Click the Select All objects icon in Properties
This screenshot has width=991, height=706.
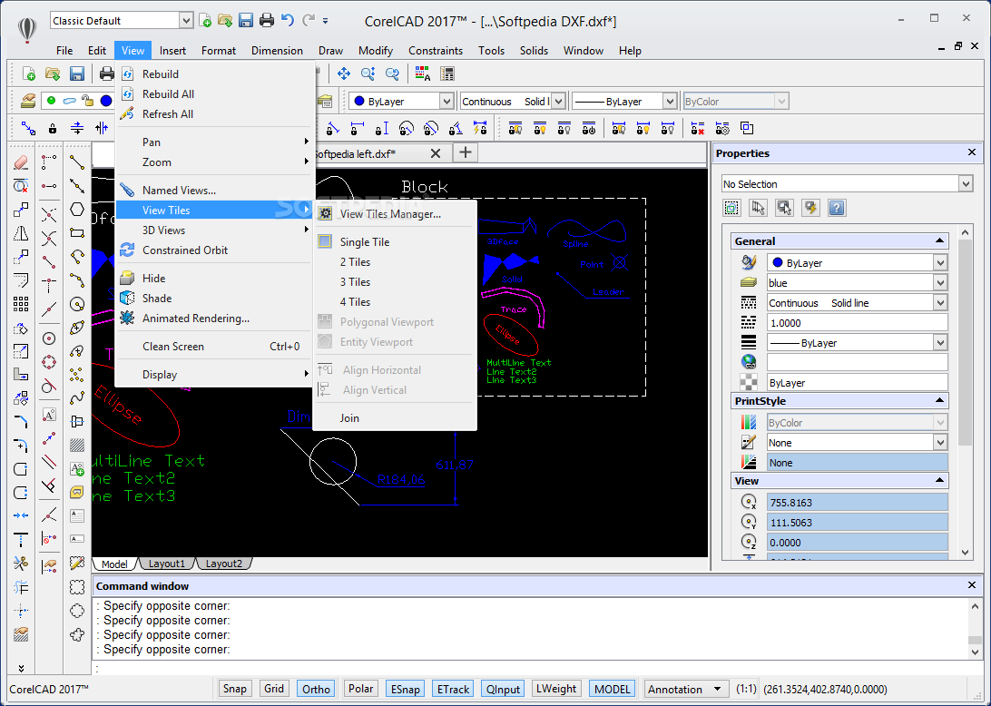click(731, 208)
